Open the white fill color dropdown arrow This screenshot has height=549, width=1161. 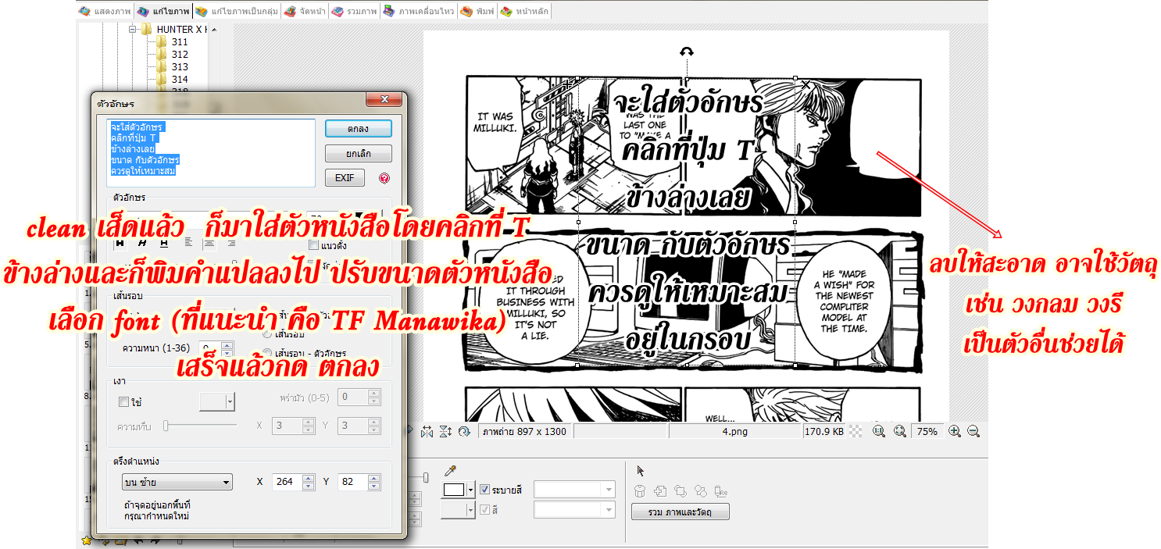coord(470,490)
